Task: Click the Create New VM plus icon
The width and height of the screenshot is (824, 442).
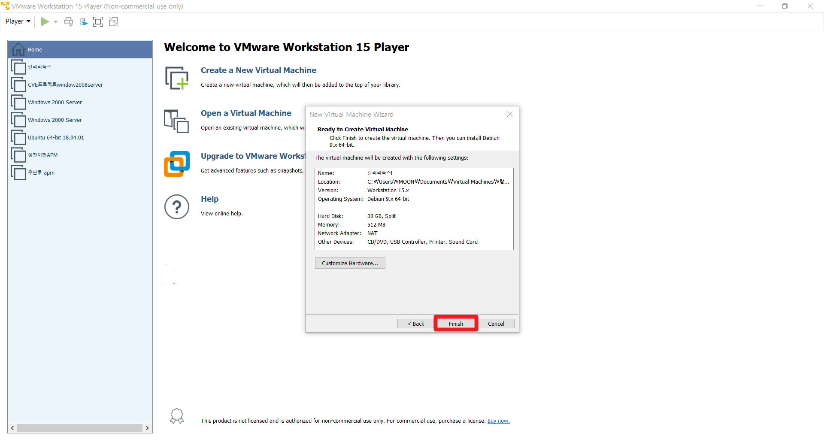Action: [177, 78]
